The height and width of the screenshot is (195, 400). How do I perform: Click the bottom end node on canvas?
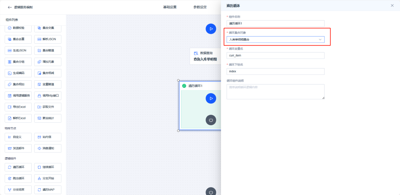coord(211,191)
